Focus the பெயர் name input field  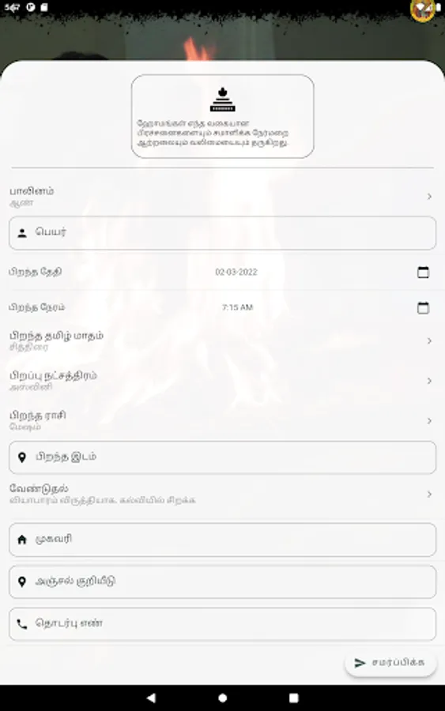tap(222, 233)
